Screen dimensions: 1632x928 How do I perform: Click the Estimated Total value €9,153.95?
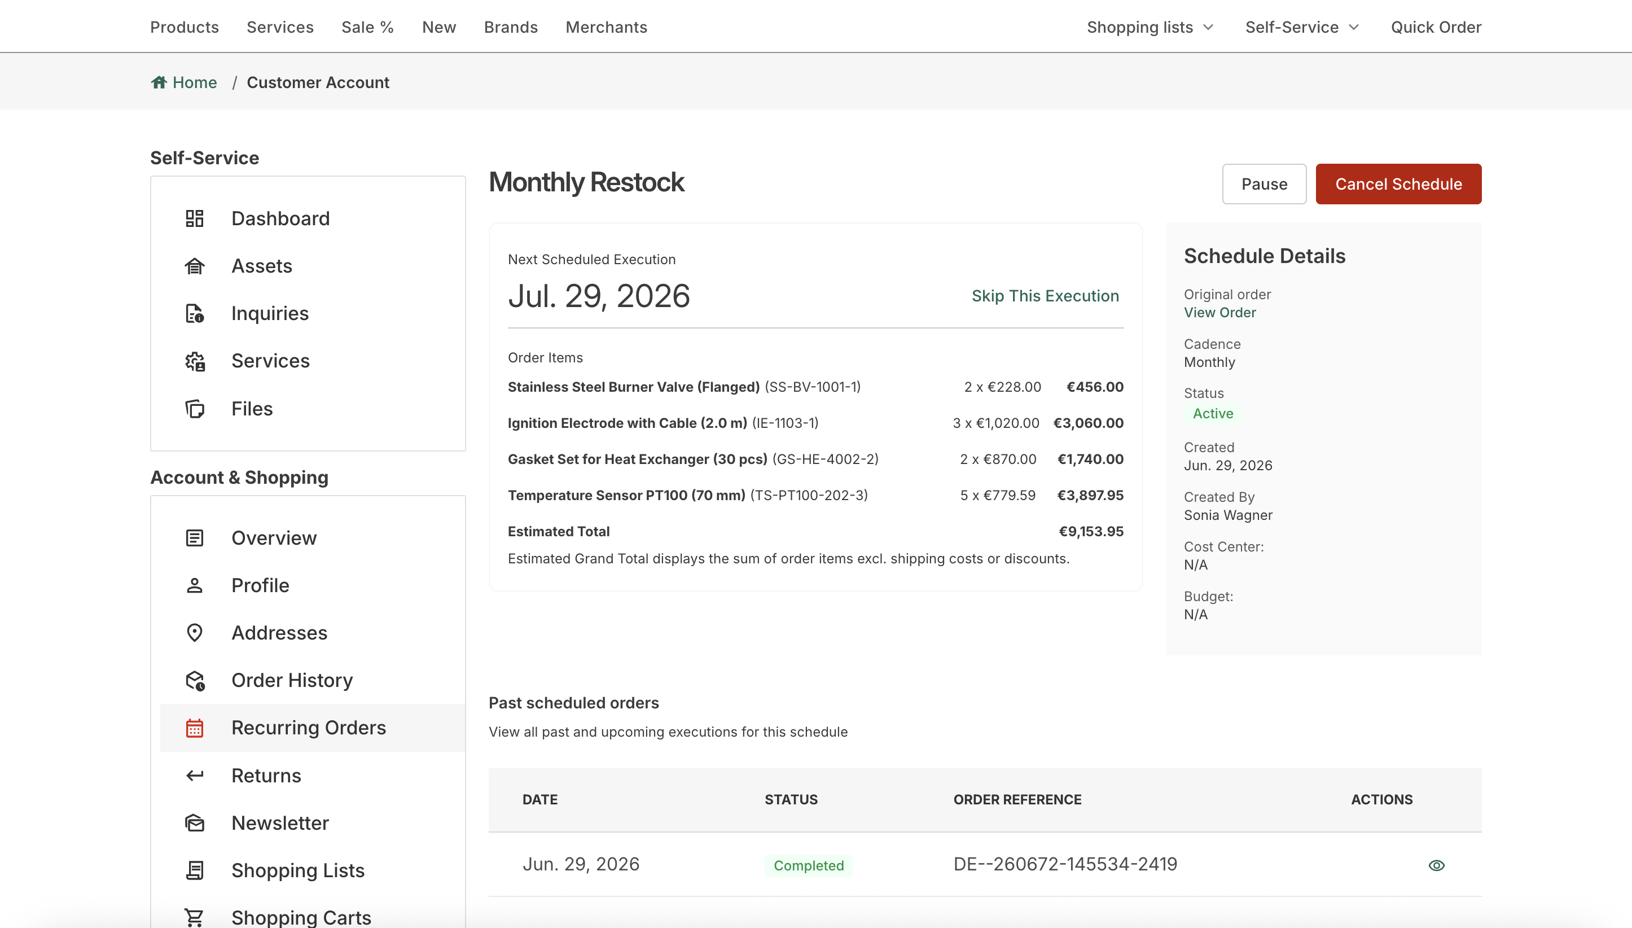pos(1091,532)
